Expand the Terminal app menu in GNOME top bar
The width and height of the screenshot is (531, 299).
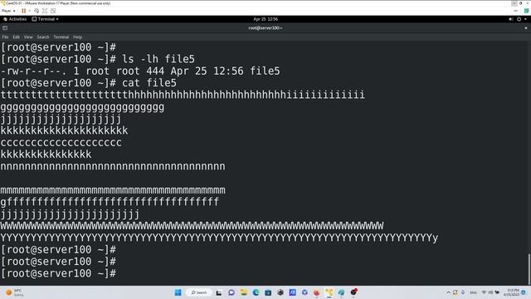coord(45,19)
